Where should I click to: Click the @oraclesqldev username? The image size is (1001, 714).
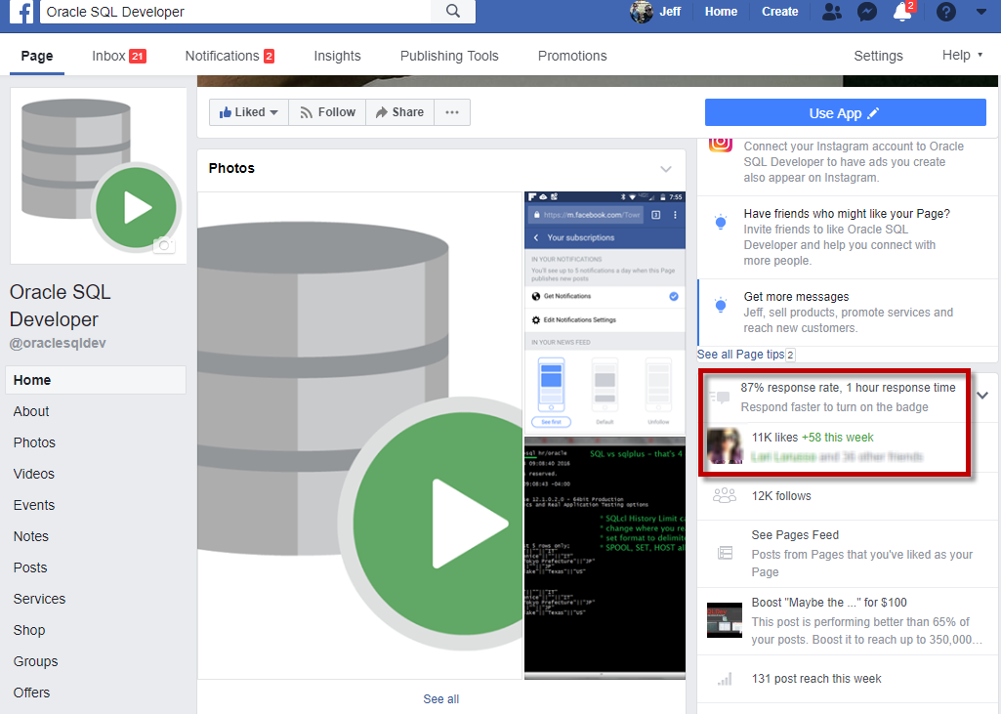point(58,344)
